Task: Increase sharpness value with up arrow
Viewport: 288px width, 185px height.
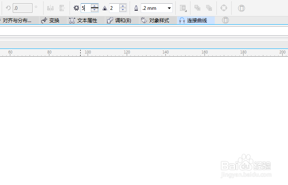Action: coord(123,6)
